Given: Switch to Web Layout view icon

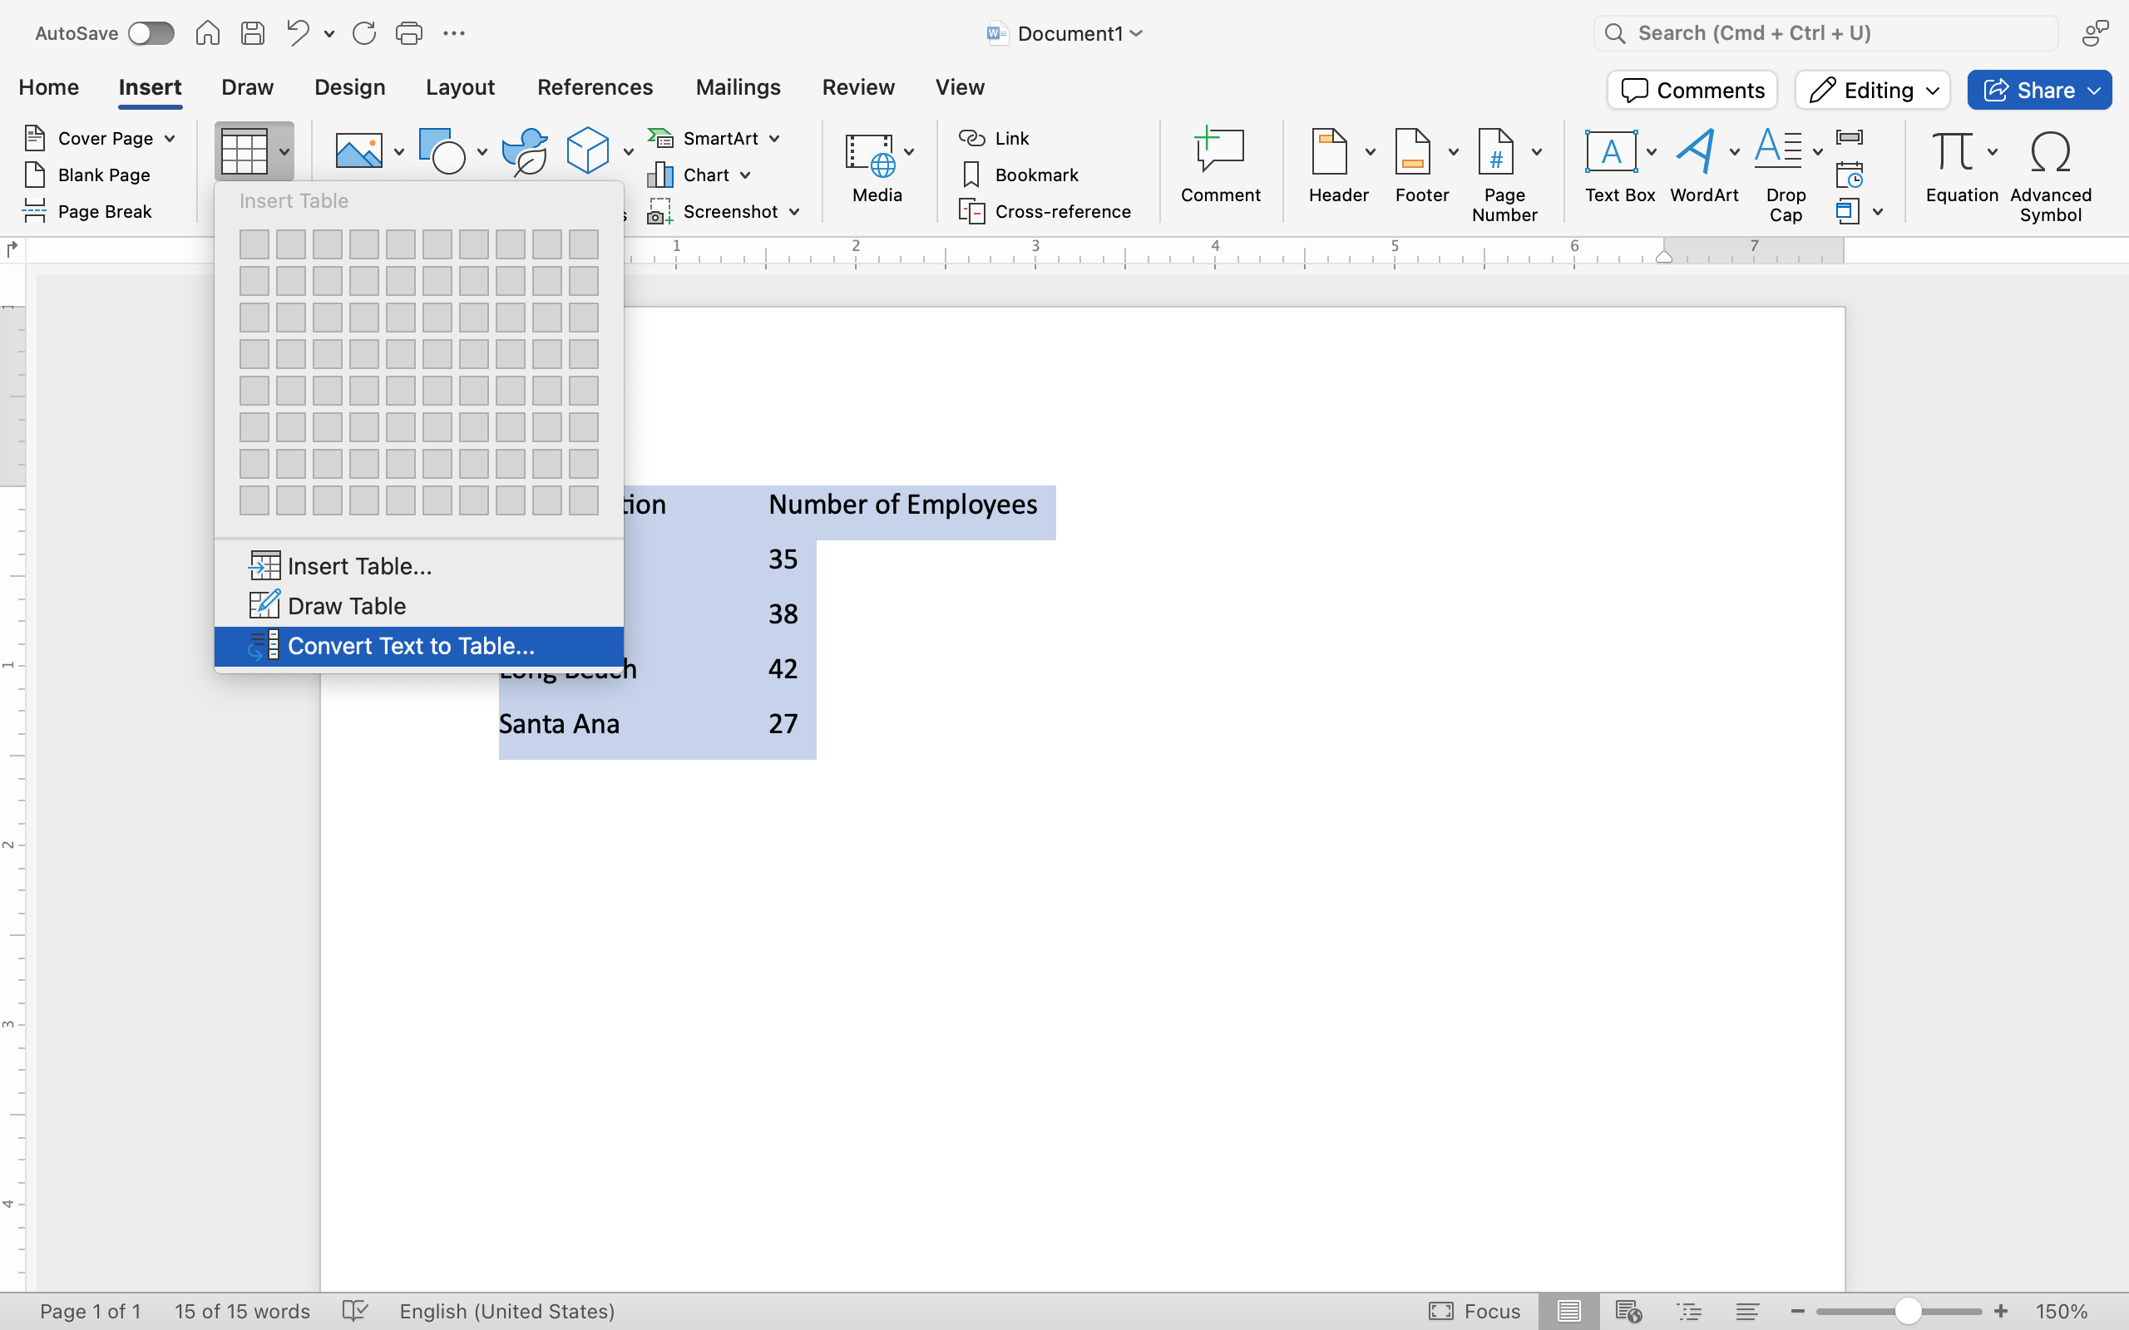Looking at the screenshot, I should (1628, 1312).
